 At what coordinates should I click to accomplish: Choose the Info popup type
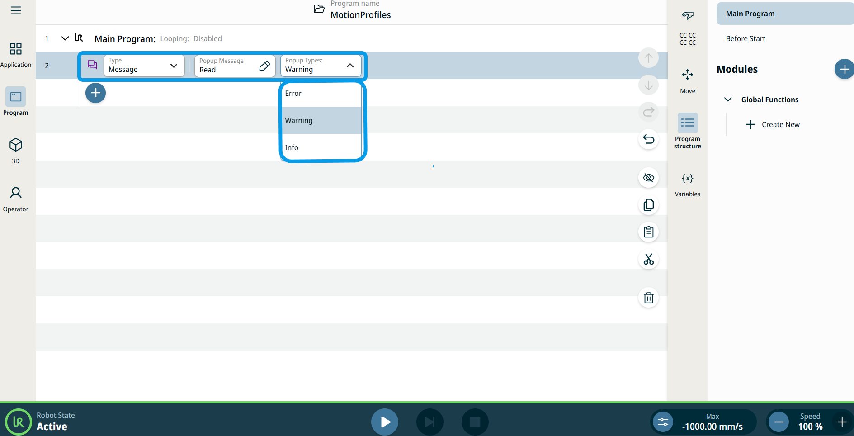(x=321, y=147)
